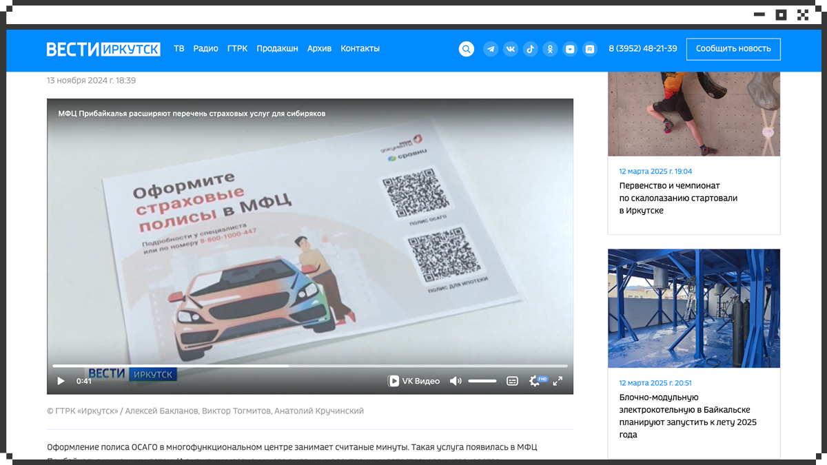Open the ГТРК menu item

click(237, 49)
